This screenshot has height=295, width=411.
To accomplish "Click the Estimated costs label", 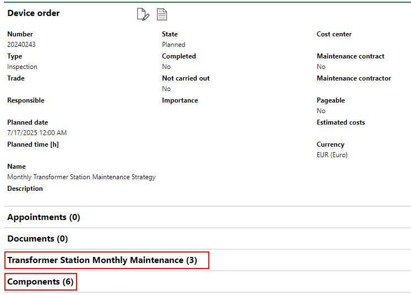I will click(340, 122).
